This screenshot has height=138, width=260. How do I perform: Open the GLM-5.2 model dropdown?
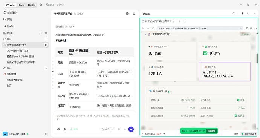point(108,129)
